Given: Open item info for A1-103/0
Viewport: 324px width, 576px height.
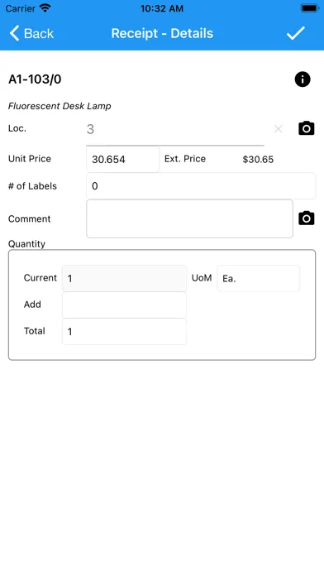Looking at the screenshot, I should click(303, 79).
